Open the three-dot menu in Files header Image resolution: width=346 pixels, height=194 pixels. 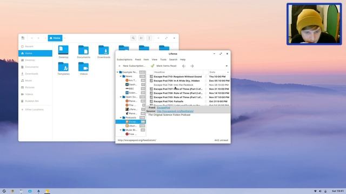tap(149, 38)
